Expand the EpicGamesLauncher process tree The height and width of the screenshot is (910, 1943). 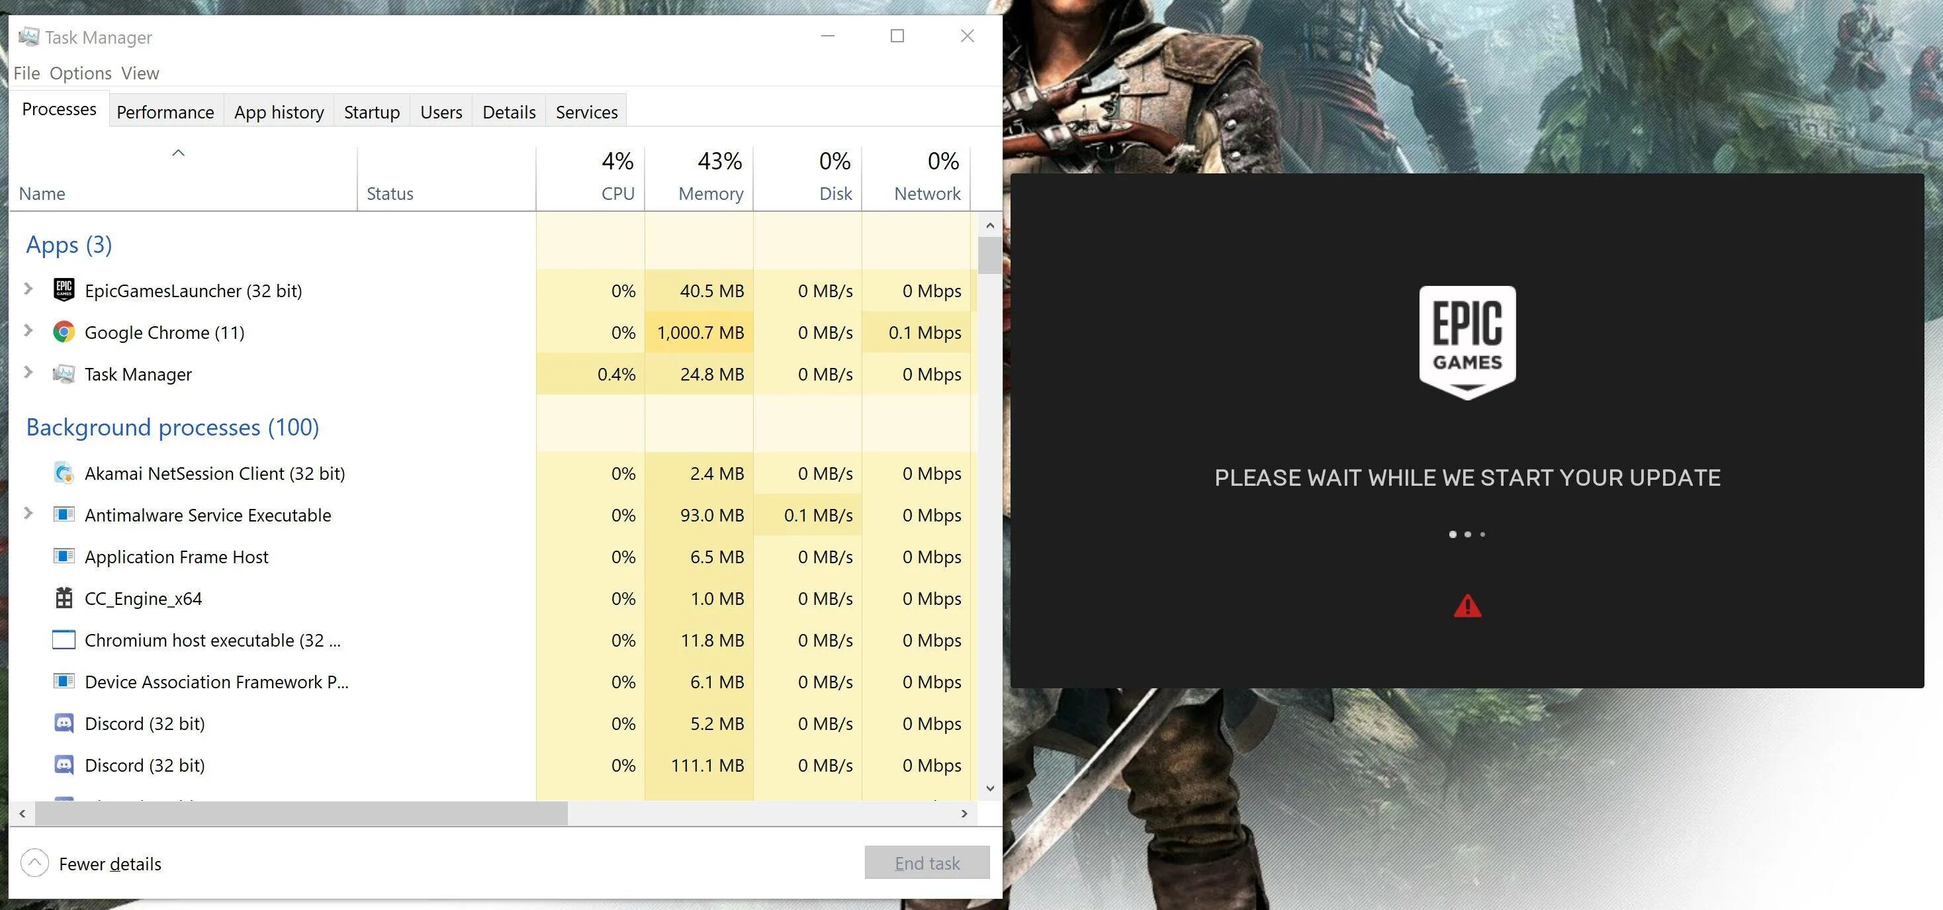[27, 290]
